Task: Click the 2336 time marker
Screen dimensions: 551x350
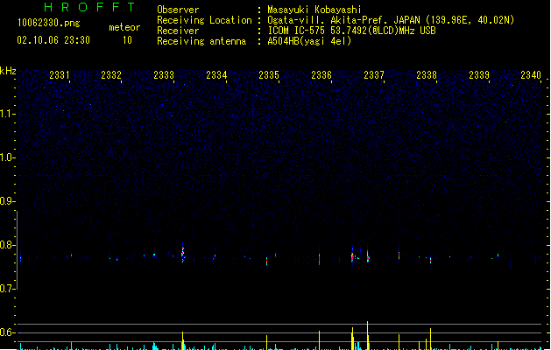Action: click(x=321, y=75)
